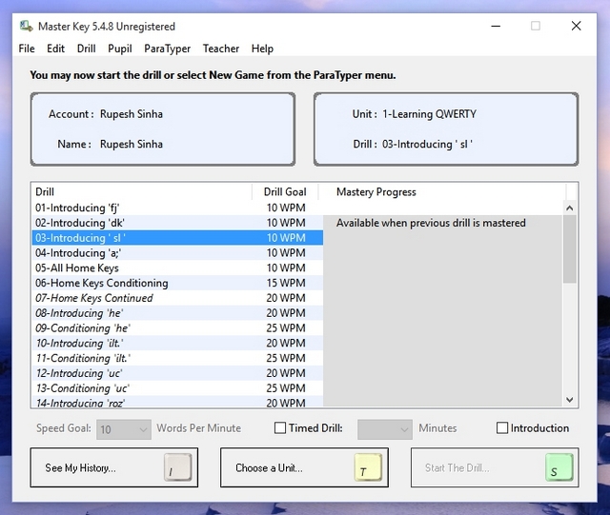Click the Drill column header
The image size is (610, 515).
[142, 192]
